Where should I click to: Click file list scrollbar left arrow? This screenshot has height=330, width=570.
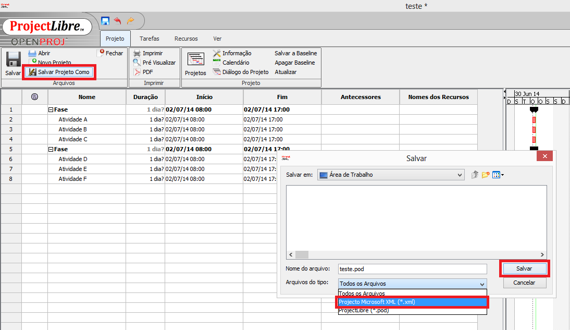291,255
